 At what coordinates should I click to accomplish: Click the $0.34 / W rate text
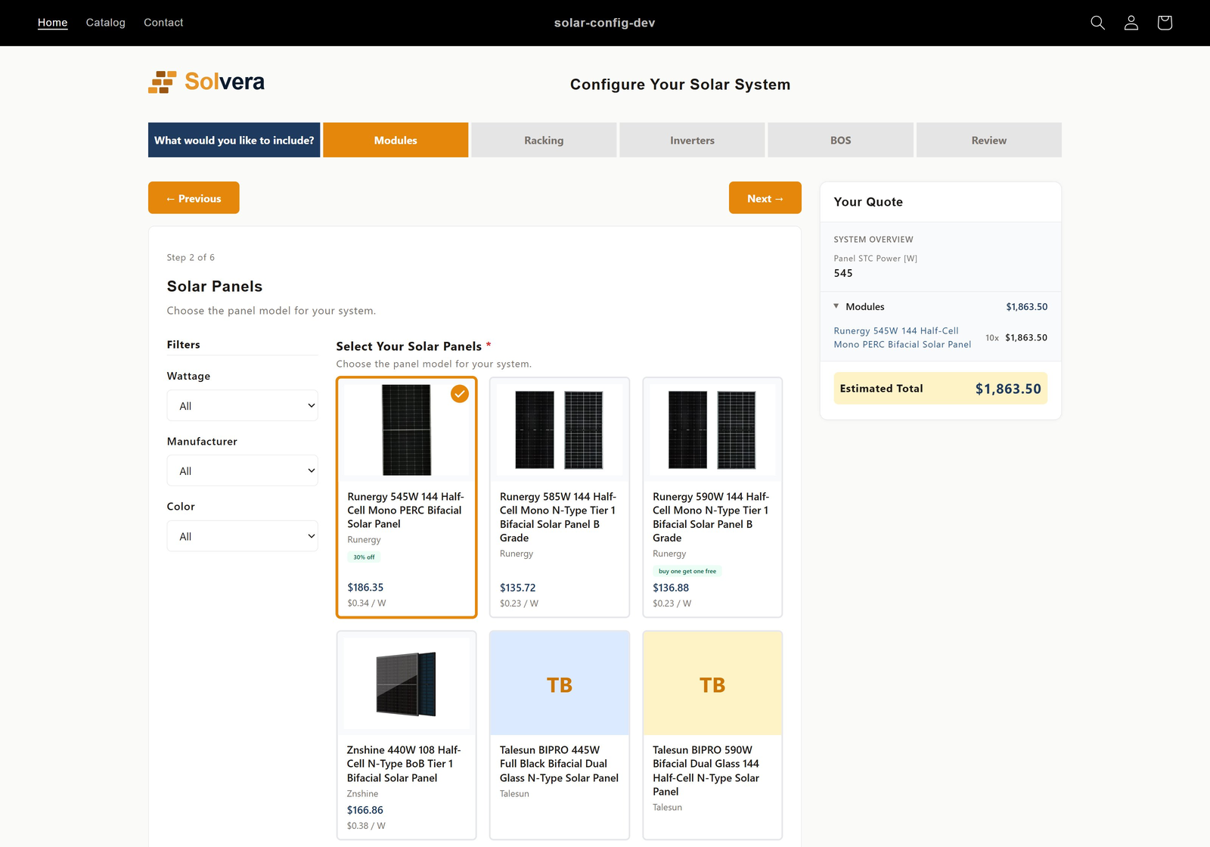(x=367, y=603)
